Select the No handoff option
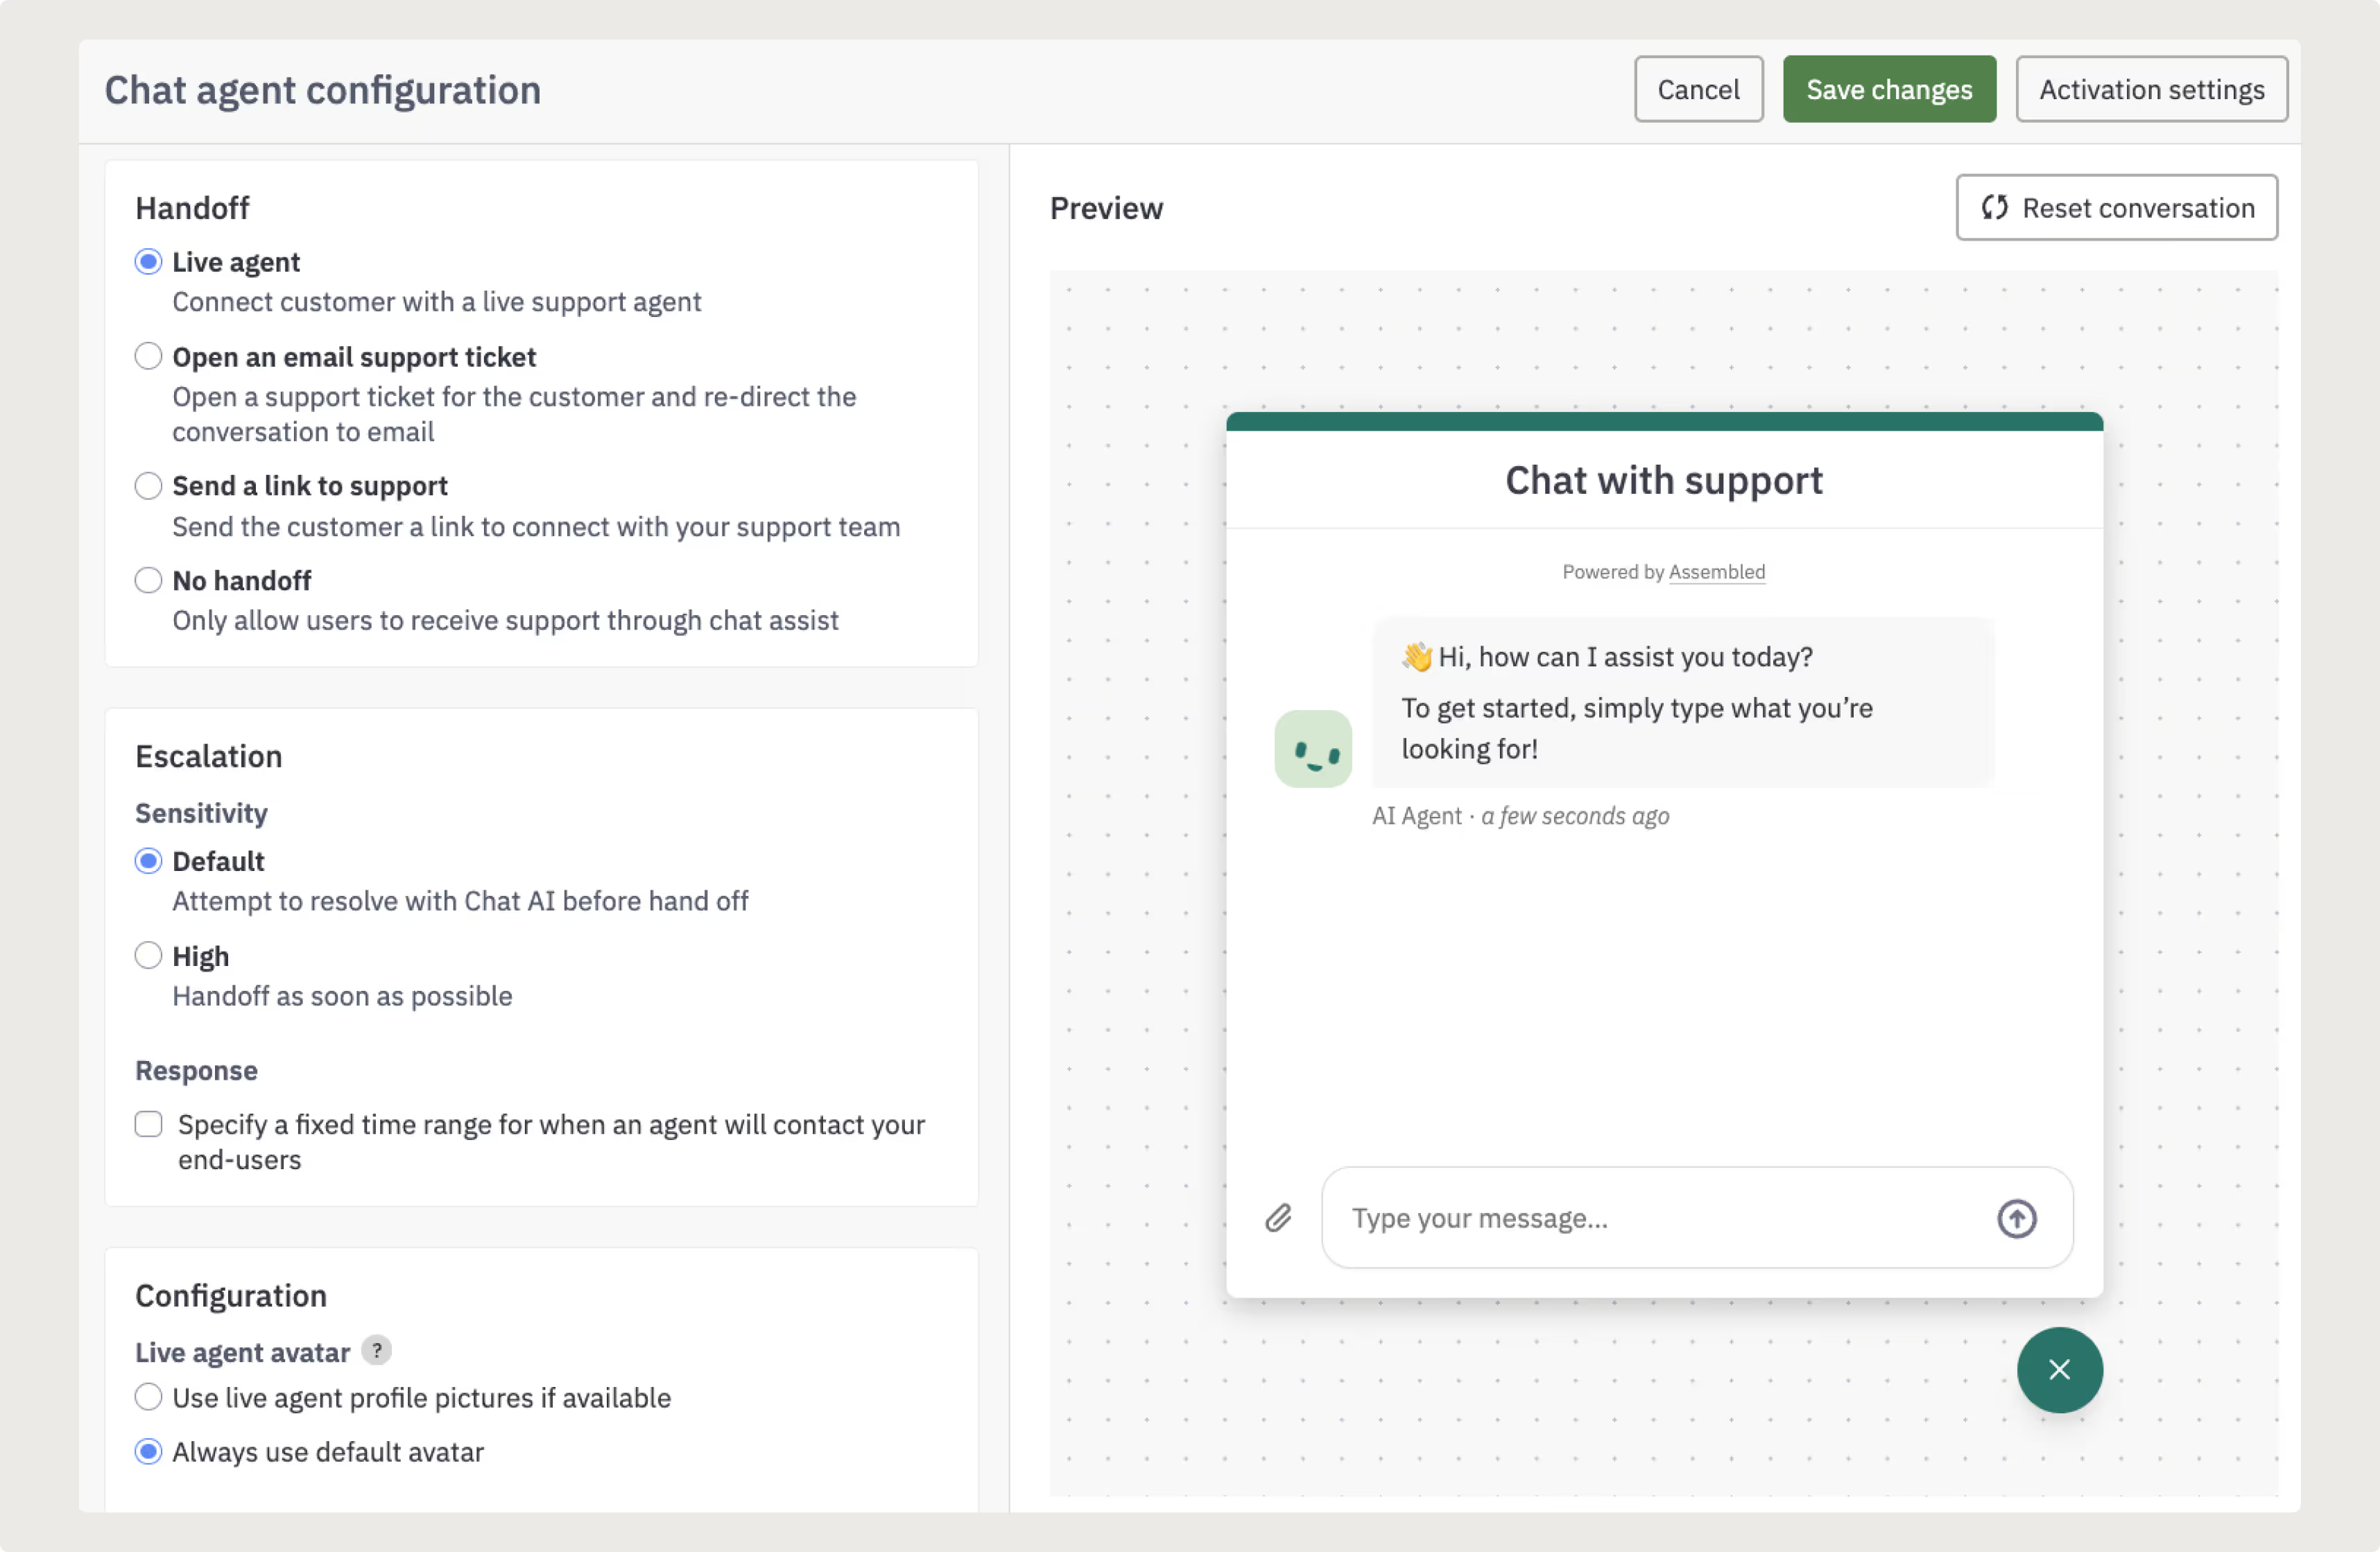 [148, 580]
